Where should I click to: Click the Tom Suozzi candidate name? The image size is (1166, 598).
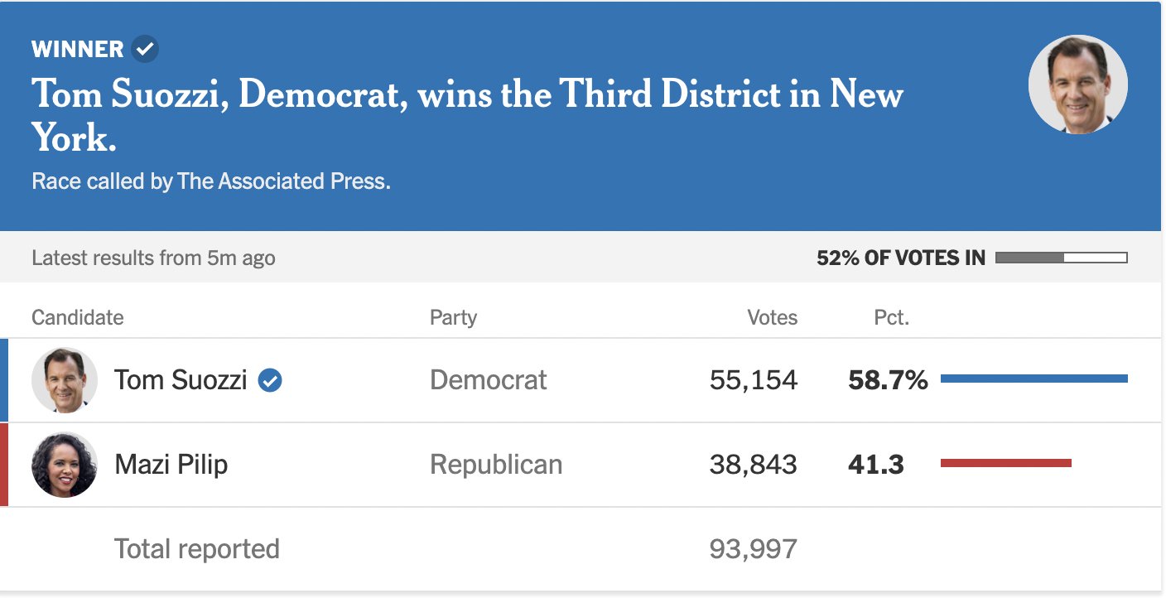click(x=181, y=380)
